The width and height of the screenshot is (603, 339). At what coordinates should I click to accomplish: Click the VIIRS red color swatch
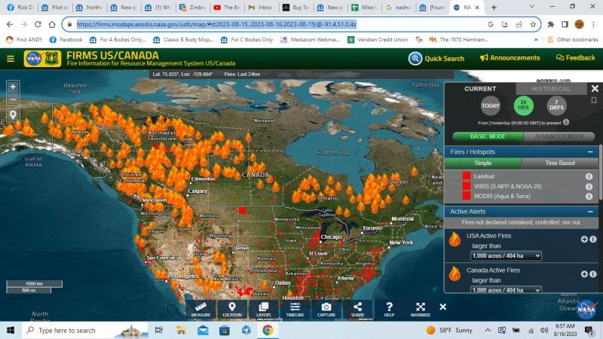[x=467, y=186]
